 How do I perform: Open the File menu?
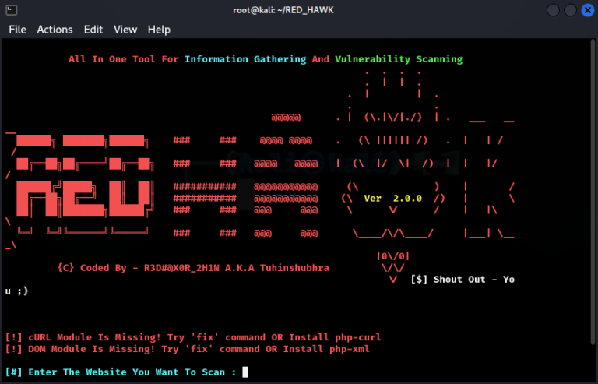17,30
